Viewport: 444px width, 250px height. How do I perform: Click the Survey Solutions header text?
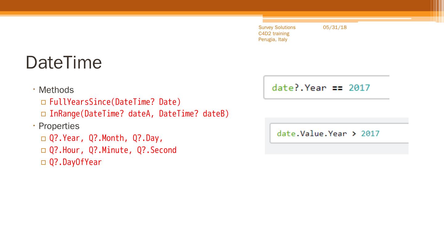pos(277,27)
